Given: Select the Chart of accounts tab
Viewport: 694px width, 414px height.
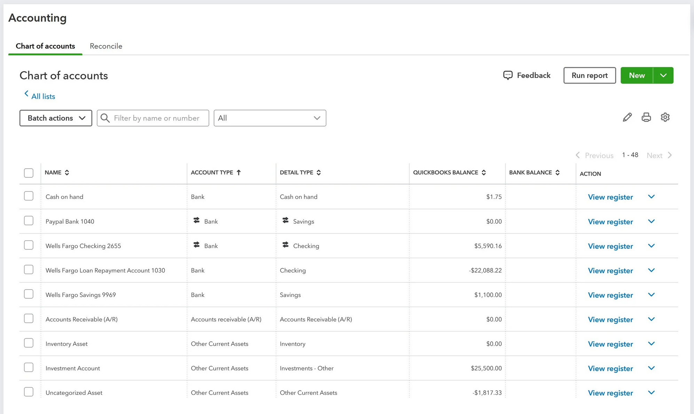Looking at the screenshot, I should click(x=45, y=46).
